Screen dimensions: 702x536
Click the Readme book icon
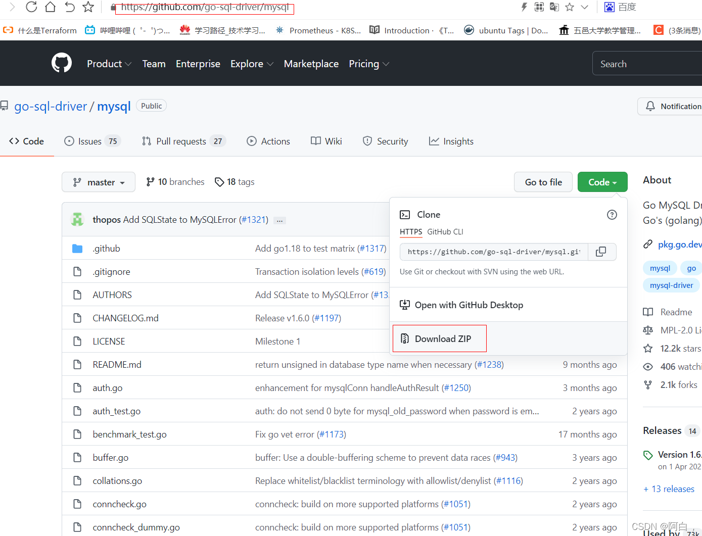[648, 312]
